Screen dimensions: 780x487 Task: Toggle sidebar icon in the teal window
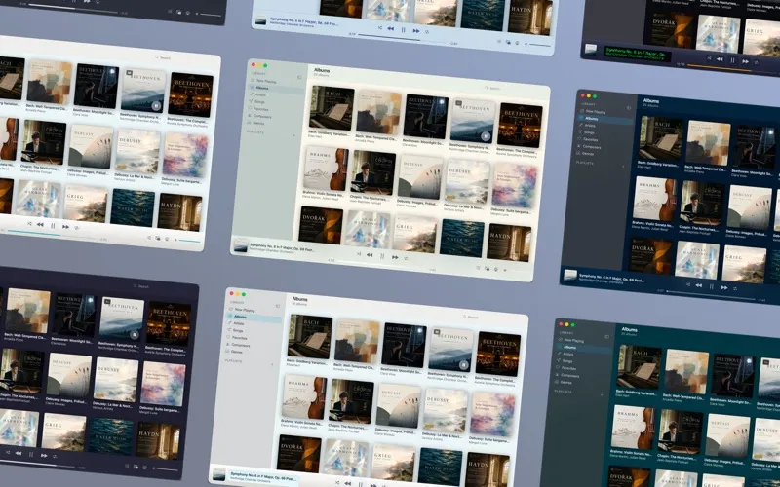click(606, 337)
